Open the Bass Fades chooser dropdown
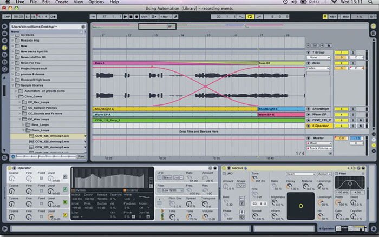Screen dimensions: 379x237 pyautogui.click(x=318, y=68)
